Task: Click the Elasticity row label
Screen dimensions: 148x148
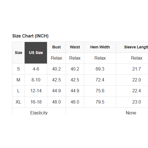Action: point(39,113)
